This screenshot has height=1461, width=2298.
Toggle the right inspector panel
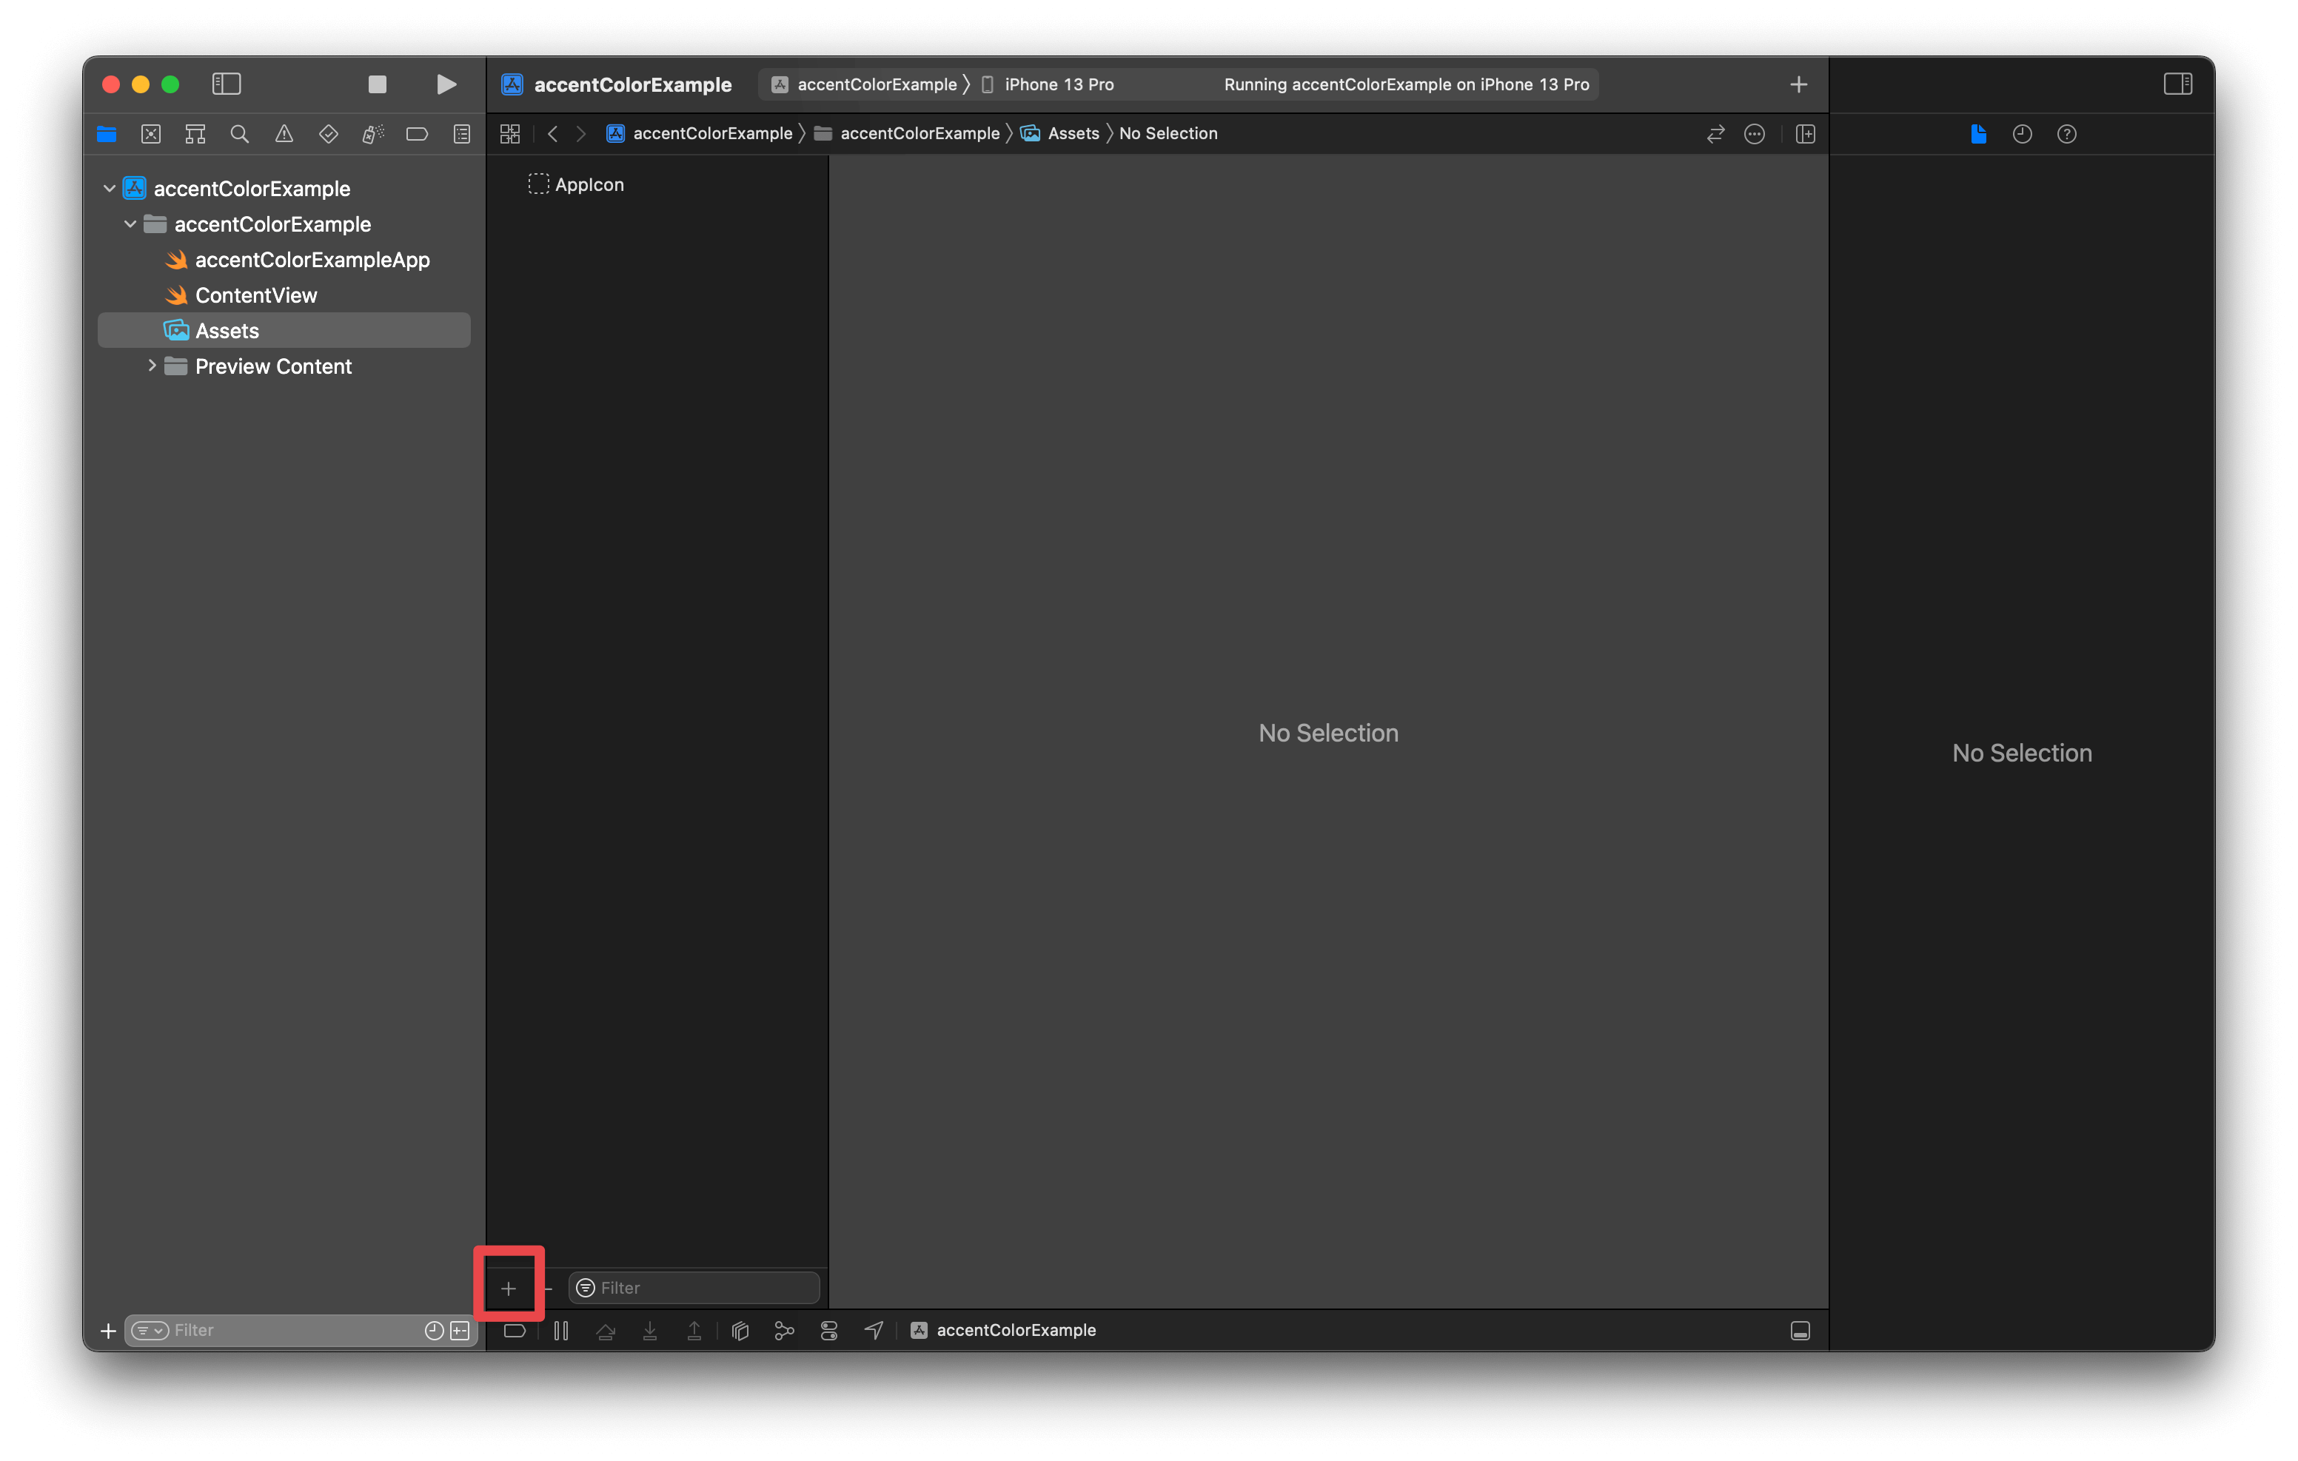pyautogui.click(x=2177, y=84)
